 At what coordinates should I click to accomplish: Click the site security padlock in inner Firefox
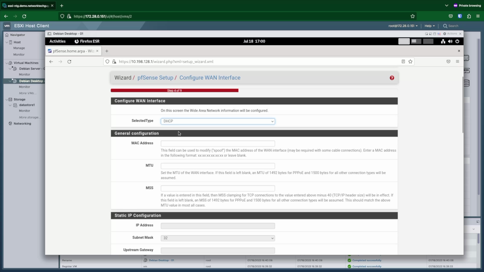[114, 61]
